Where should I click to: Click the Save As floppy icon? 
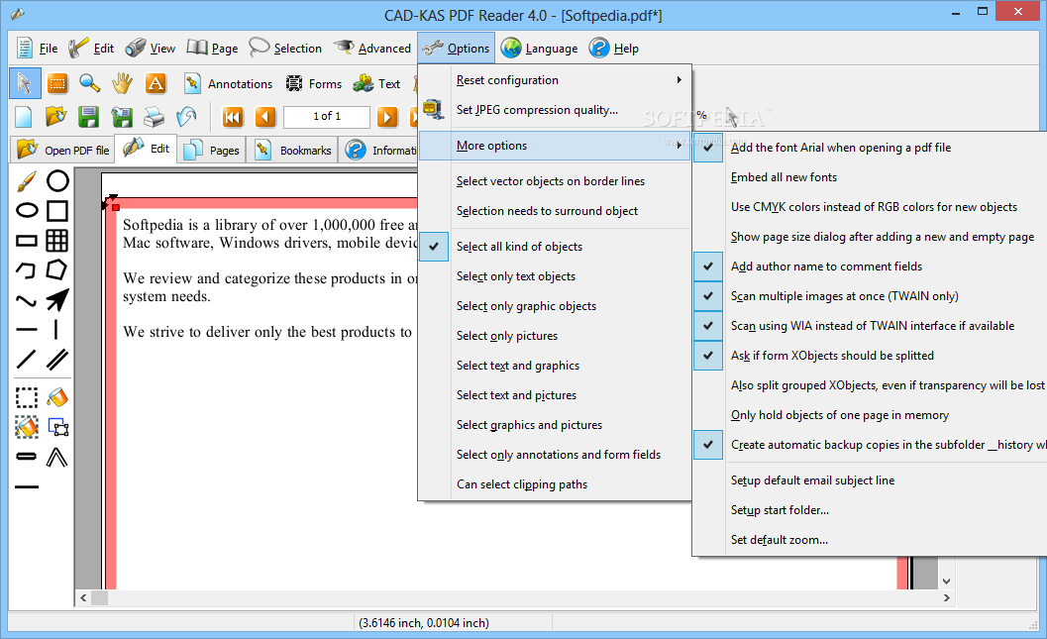121,118
